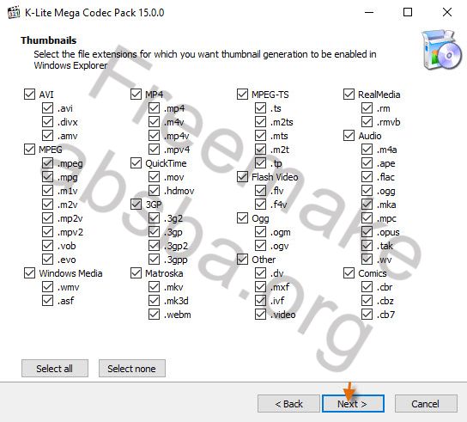
Task: Toggle the Flash Video group checkbox
Action: click(x=242, y=176)
